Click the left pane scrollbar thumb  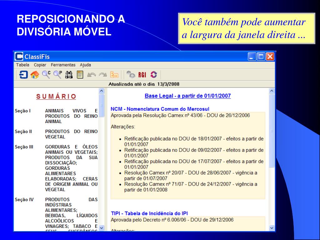(x=102, y=106)
